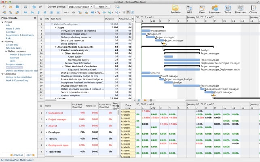Create a new file with the toolbar icon
This screenshot has height=162, width=260.
[4, 7]
